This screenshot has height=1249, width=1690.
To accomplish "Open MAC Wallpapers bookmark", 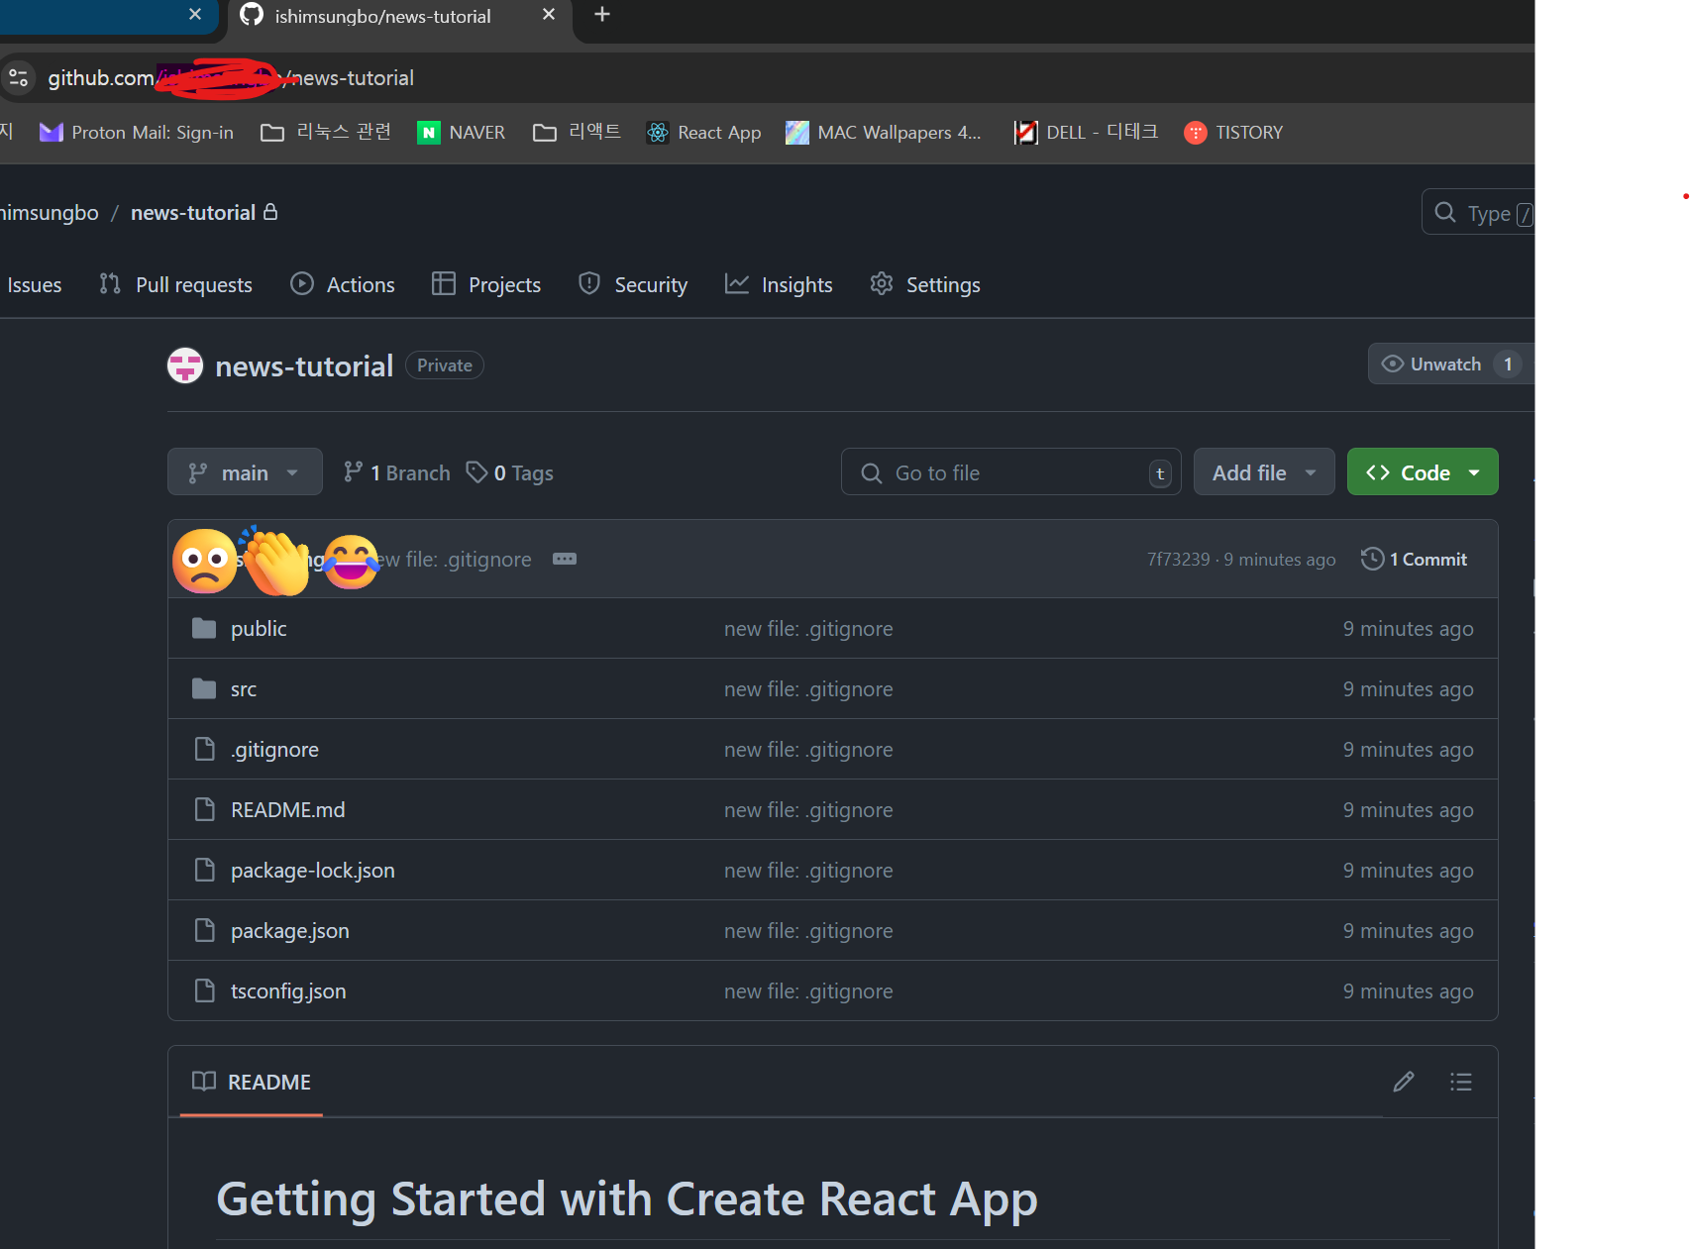I will pos(884,133).
